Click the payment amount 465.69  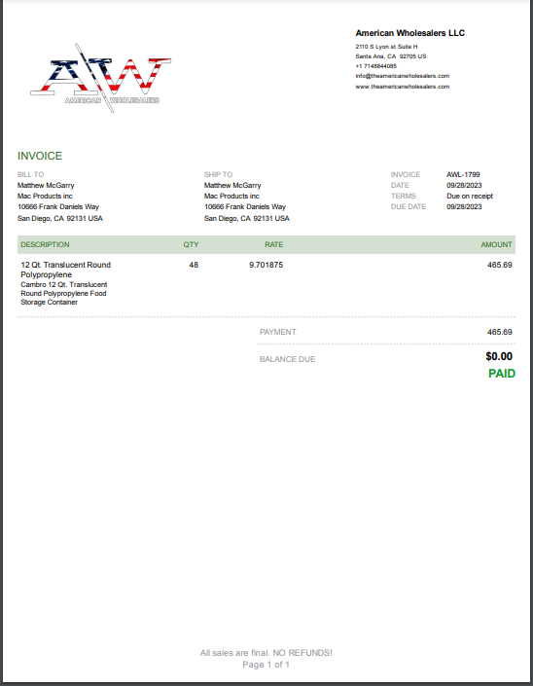tap(500, 332)
